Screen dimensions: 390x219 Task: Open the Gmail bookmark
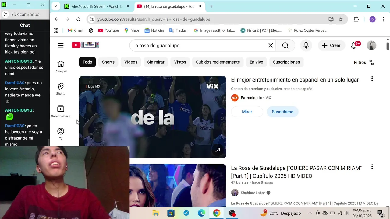pos(75,30)
